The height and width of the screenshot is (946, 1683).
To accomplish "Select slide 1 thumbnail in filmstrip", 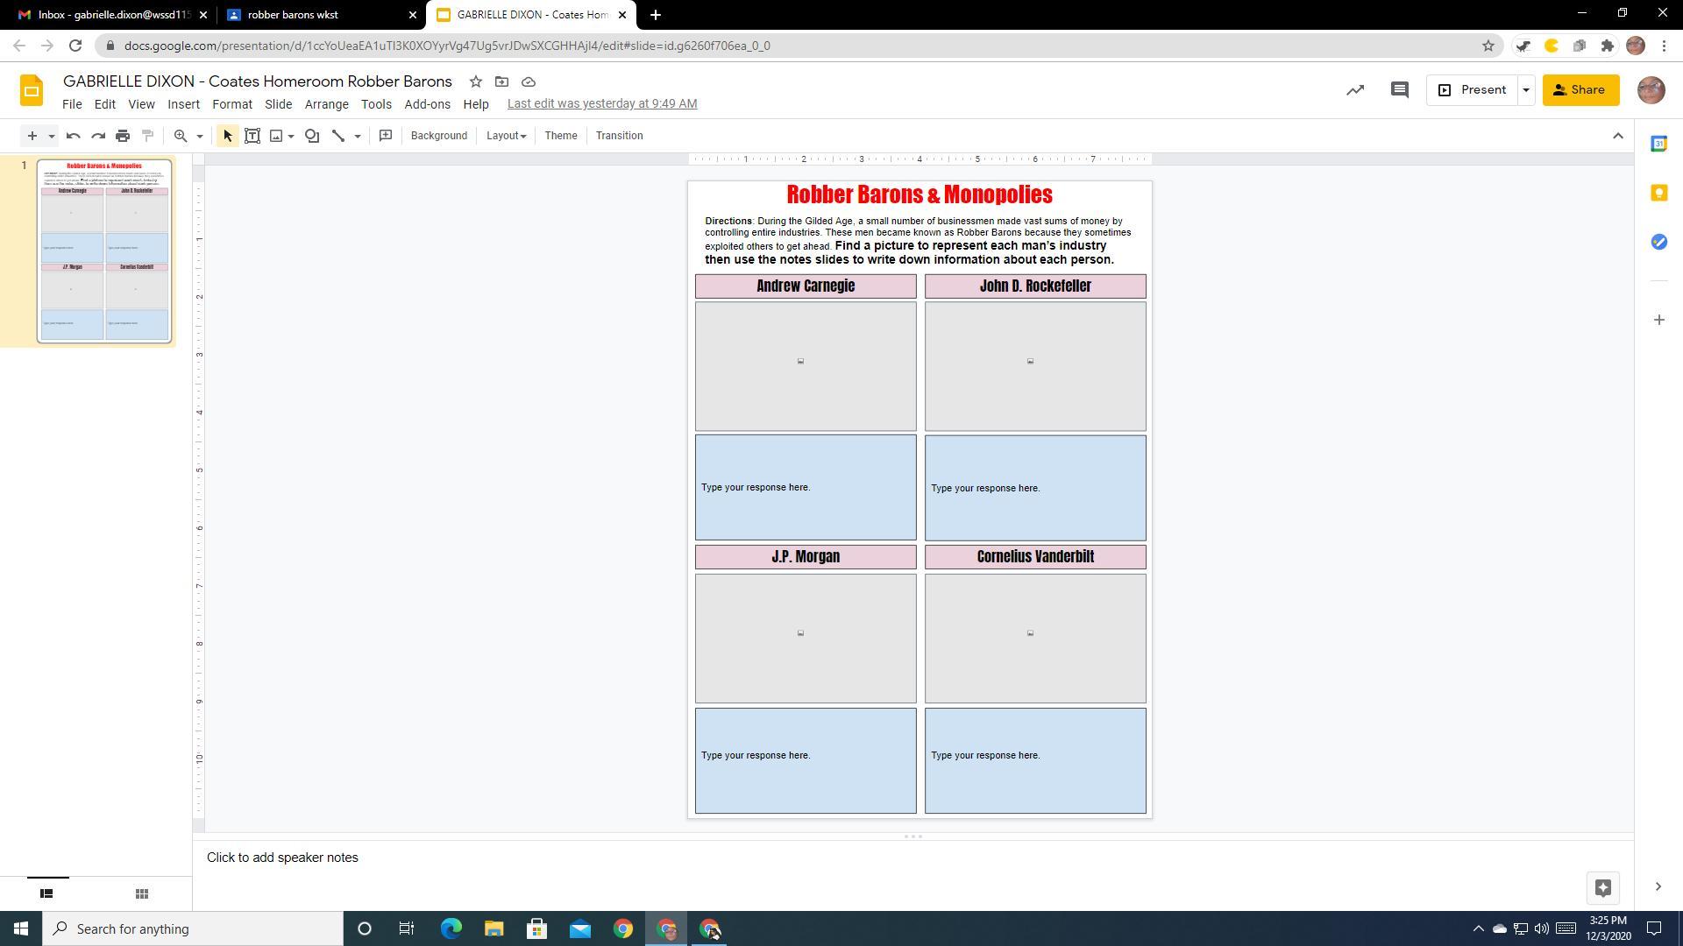I will coord(104,251).
